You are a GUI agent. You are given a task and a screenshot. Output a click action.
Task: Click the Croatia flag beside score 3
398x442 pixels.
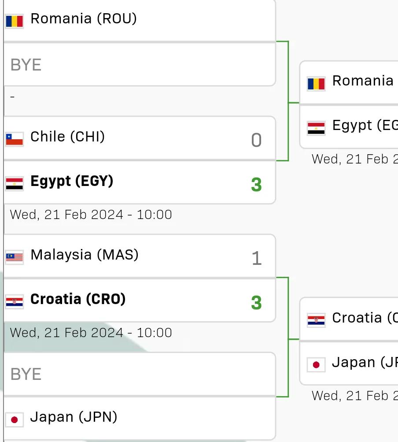(15, 302)
